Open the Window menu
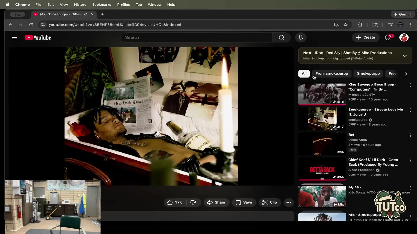The image size is (417, 234). [154, 5]
